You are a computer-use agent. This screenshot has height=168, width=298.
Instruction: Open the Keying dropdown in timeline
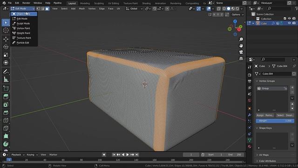coord(32,154)
